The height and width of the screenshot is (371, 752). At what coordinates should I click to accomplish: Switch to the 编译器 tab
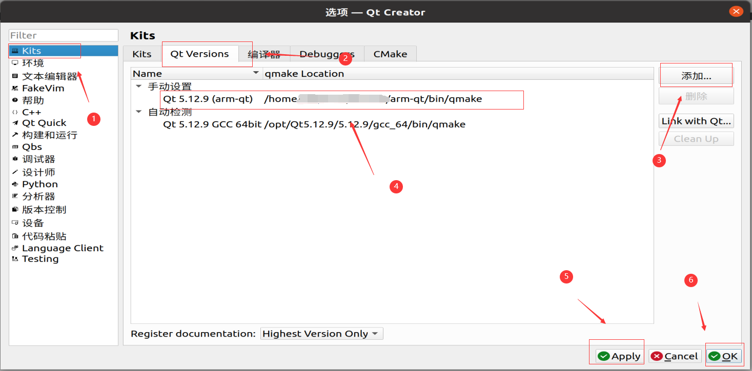coord(264,54)
